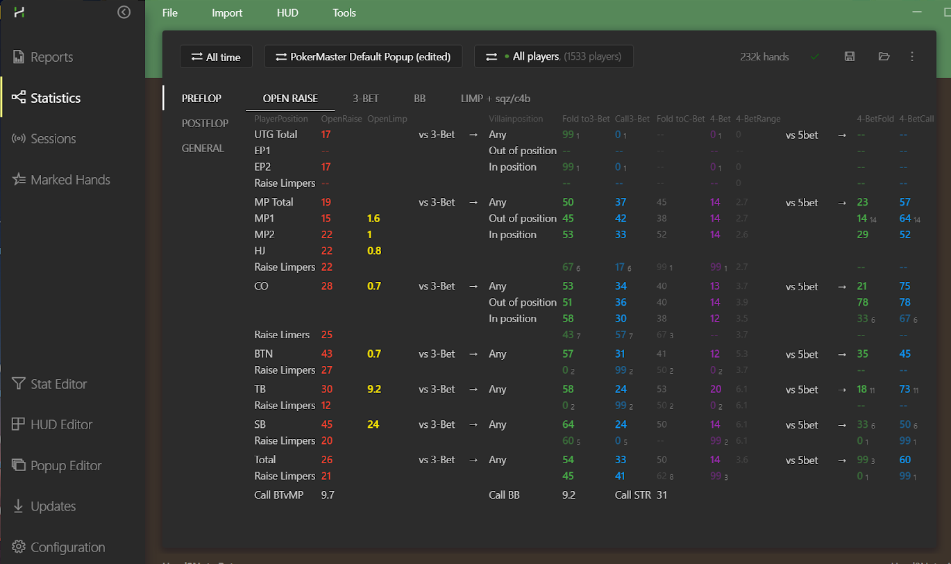Click BTN open raise value 43
Screen dimensions: 951x564
[x=327, y=354]
